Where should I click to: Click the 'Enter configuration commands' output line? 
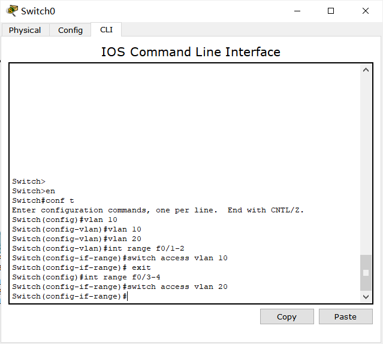click(x=158, y=210)
